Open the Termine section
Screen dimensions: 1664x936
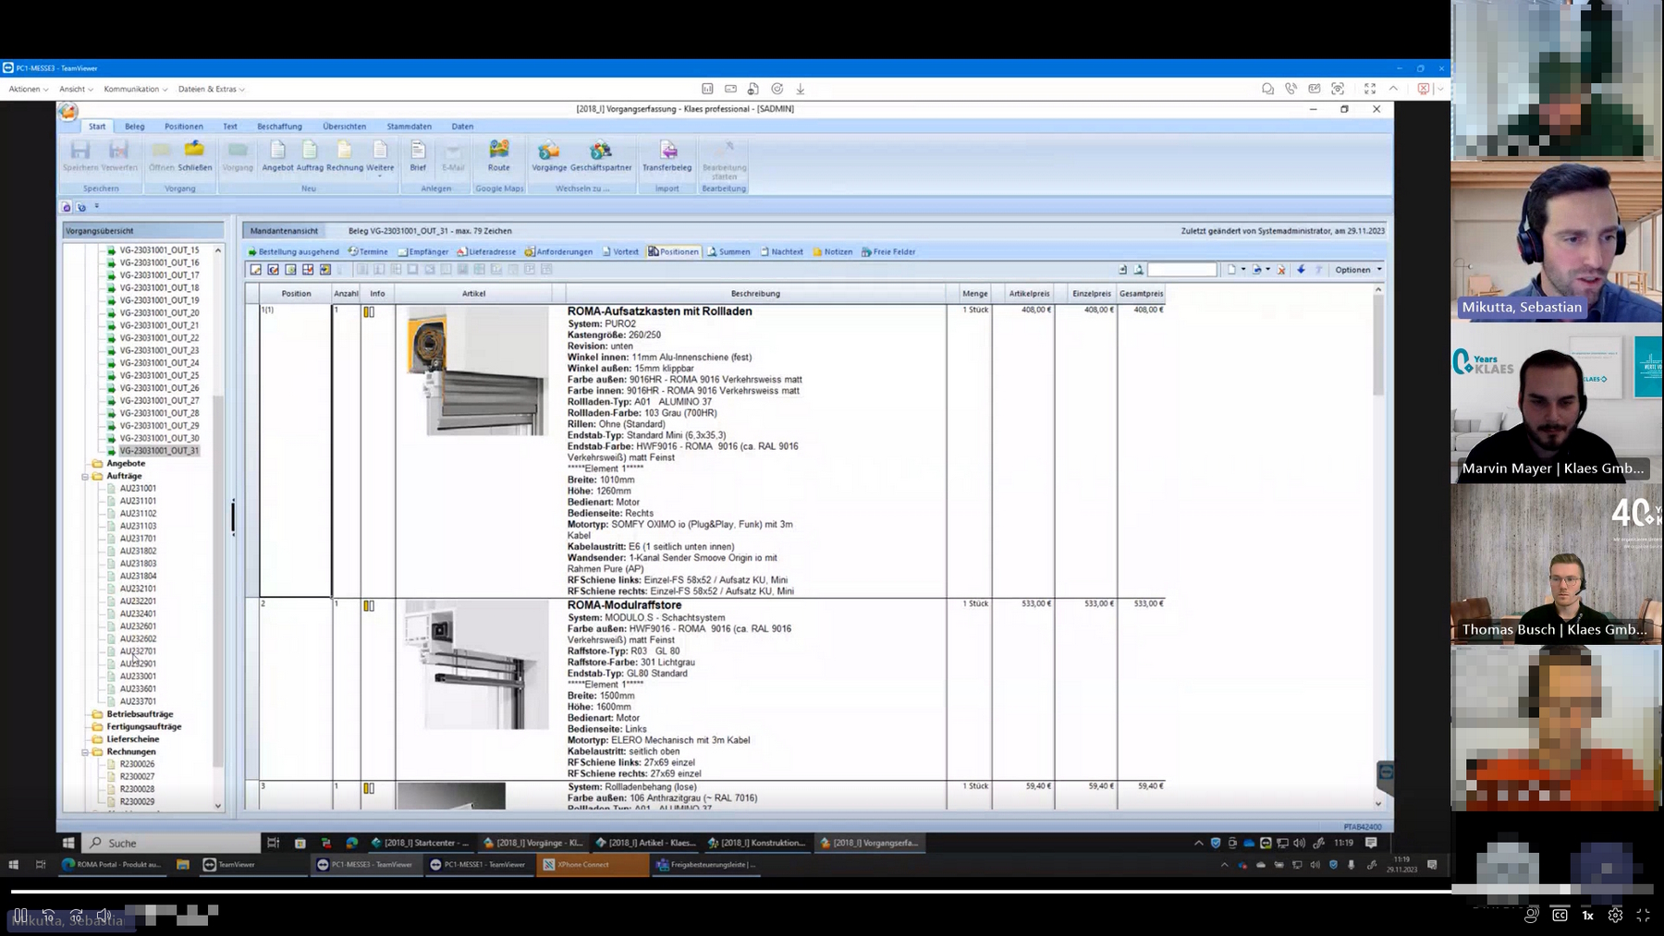[368, 251]
